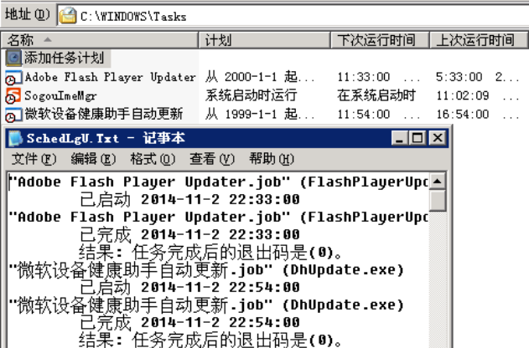Screen dimensions: 529x348
Task: Click the Notepad vertical scrollbar thumb
Action: [438, 201]
